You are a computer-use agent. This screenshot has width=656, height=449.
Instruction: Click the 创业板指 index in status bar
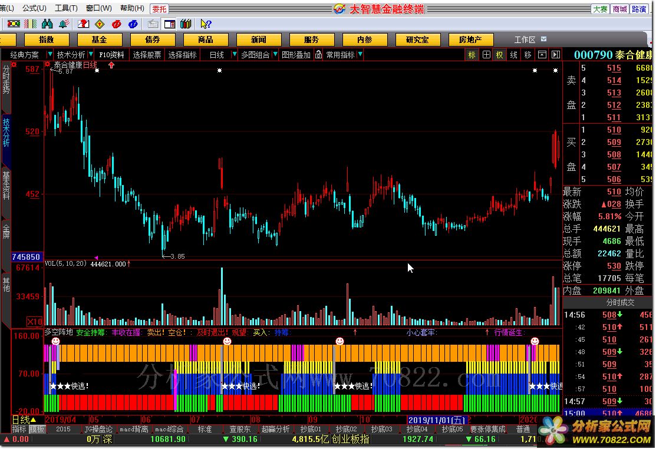click(x=351, y=439)
